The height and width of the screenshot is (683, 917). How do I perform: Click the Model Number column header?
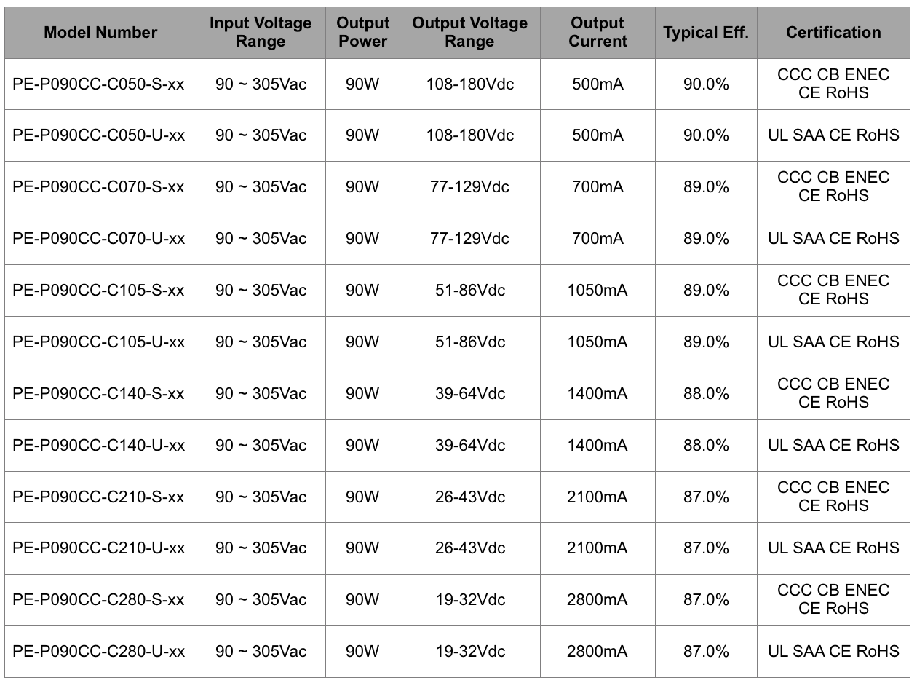[100, 33]
